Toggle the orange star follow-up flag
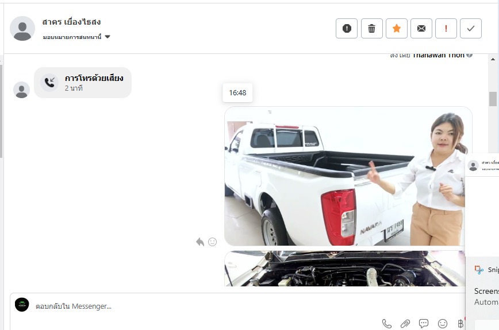 pyautogui.click(x=397, y=29)
